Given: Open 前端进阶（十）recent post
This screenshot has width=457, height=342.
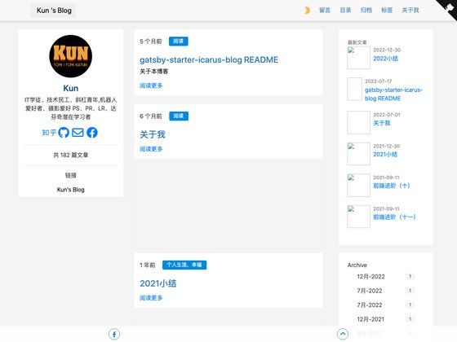Looking at the screenshot, I should (x=392, y=186).
